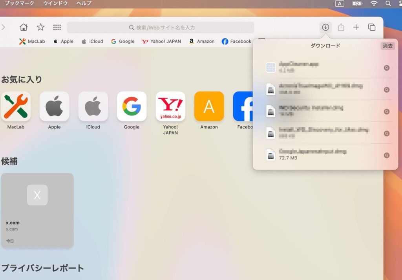
Task: Show tab overview icon
Action: (371, 27)
